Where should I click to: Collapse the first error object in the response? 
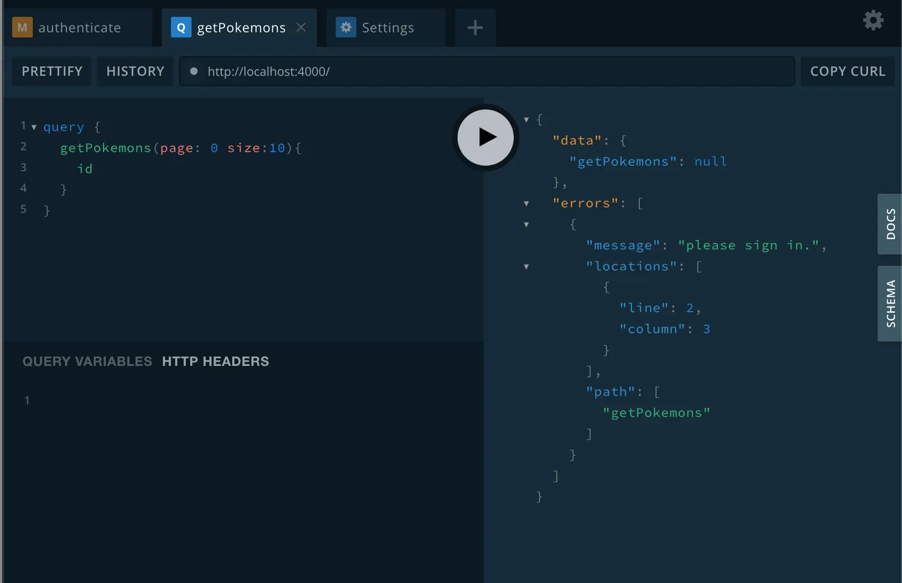526,224
